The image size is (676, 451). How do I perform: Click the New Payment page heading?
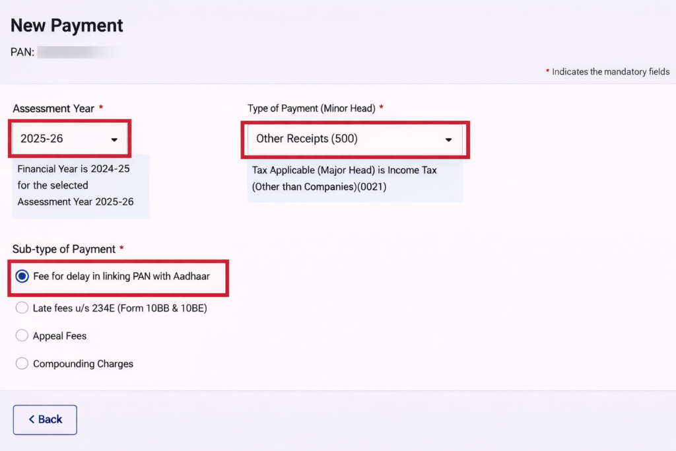click(67, 26)
